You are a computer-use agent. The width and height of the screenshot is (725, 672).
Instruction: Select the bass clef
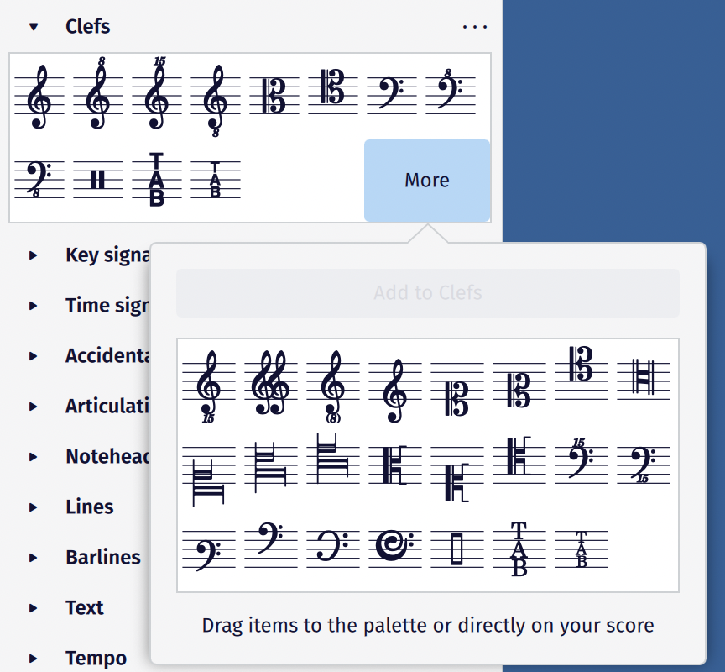390,92
